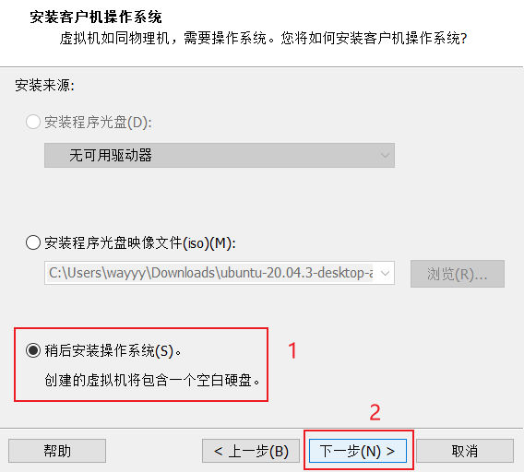524x472 pixels.
Task: Click the 安装来源: label
Action: (x=45, y=86)
